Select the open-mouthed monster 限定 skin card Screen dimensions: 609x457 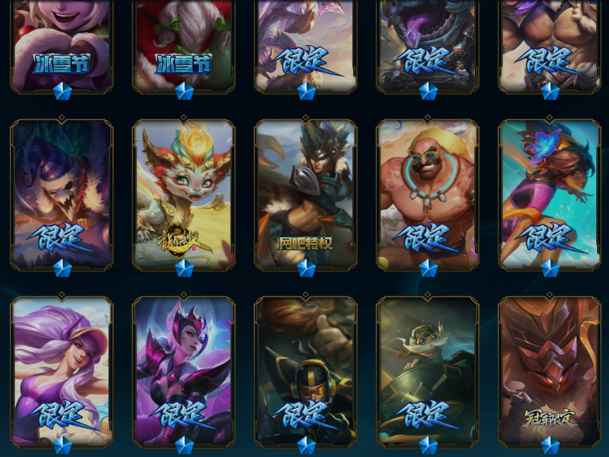point(428,46)
